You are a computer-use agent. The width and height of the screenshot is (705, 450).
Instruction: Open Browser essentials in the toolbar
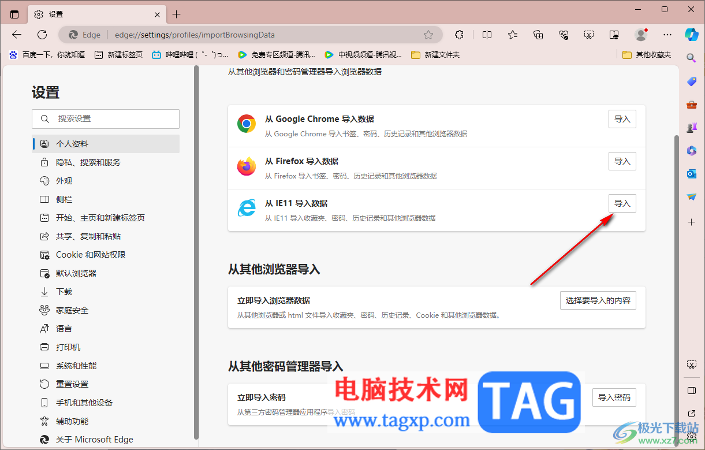563,35
